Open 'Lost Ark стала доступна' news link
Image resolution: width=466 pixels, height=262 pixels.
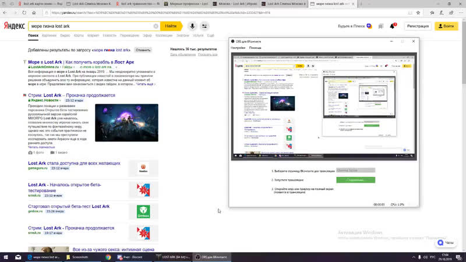(74, 164)
